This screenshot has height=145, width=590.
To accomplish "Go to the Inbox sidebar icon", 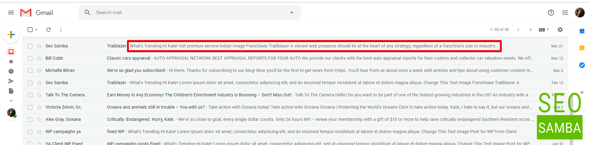I will (11, 52).
